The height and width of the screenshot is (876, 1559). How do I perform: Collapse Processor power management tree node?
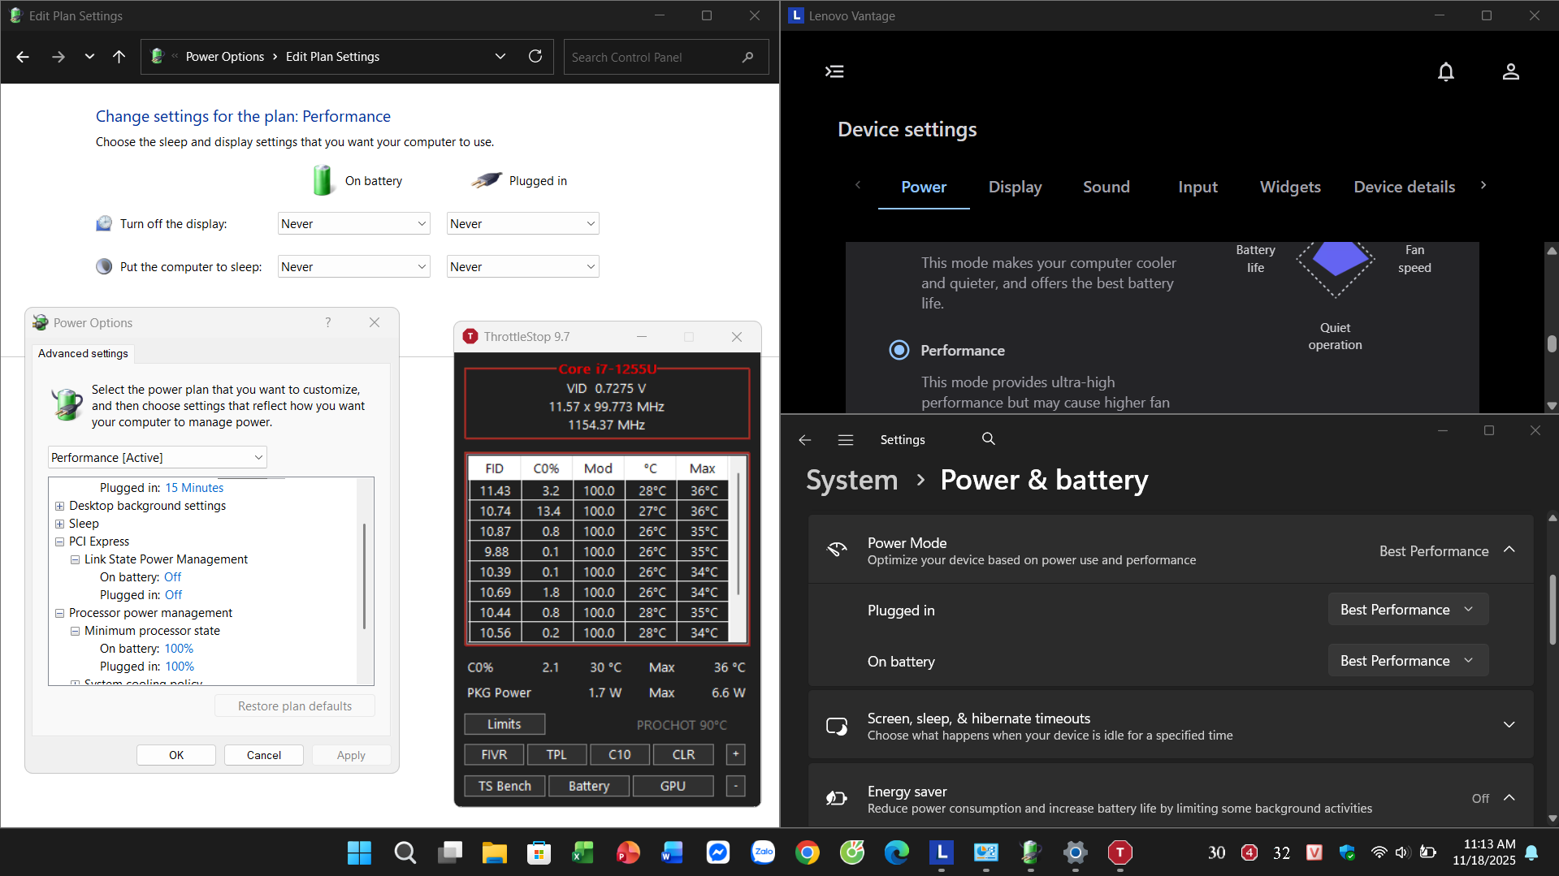(59, 613)
